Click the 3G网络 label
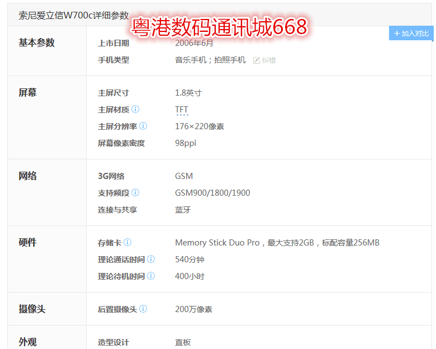 111,176
